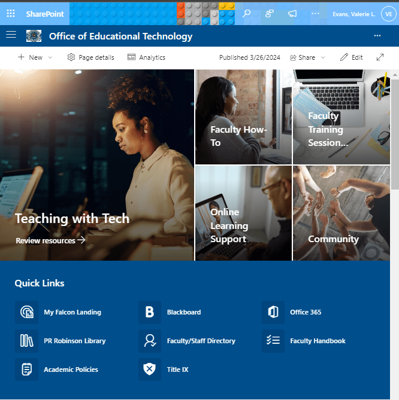Click Academic Policies notepad icon
This screenshot has height=400, width=399.
(26, 370)
